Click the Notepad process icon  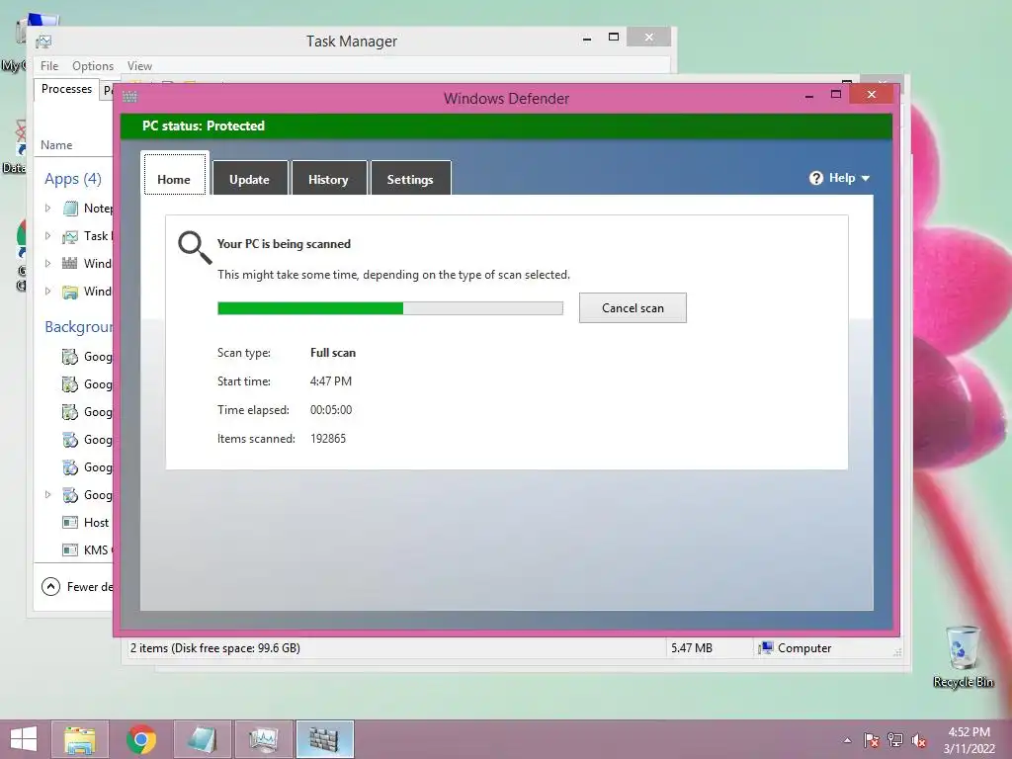tap(70, 208)
